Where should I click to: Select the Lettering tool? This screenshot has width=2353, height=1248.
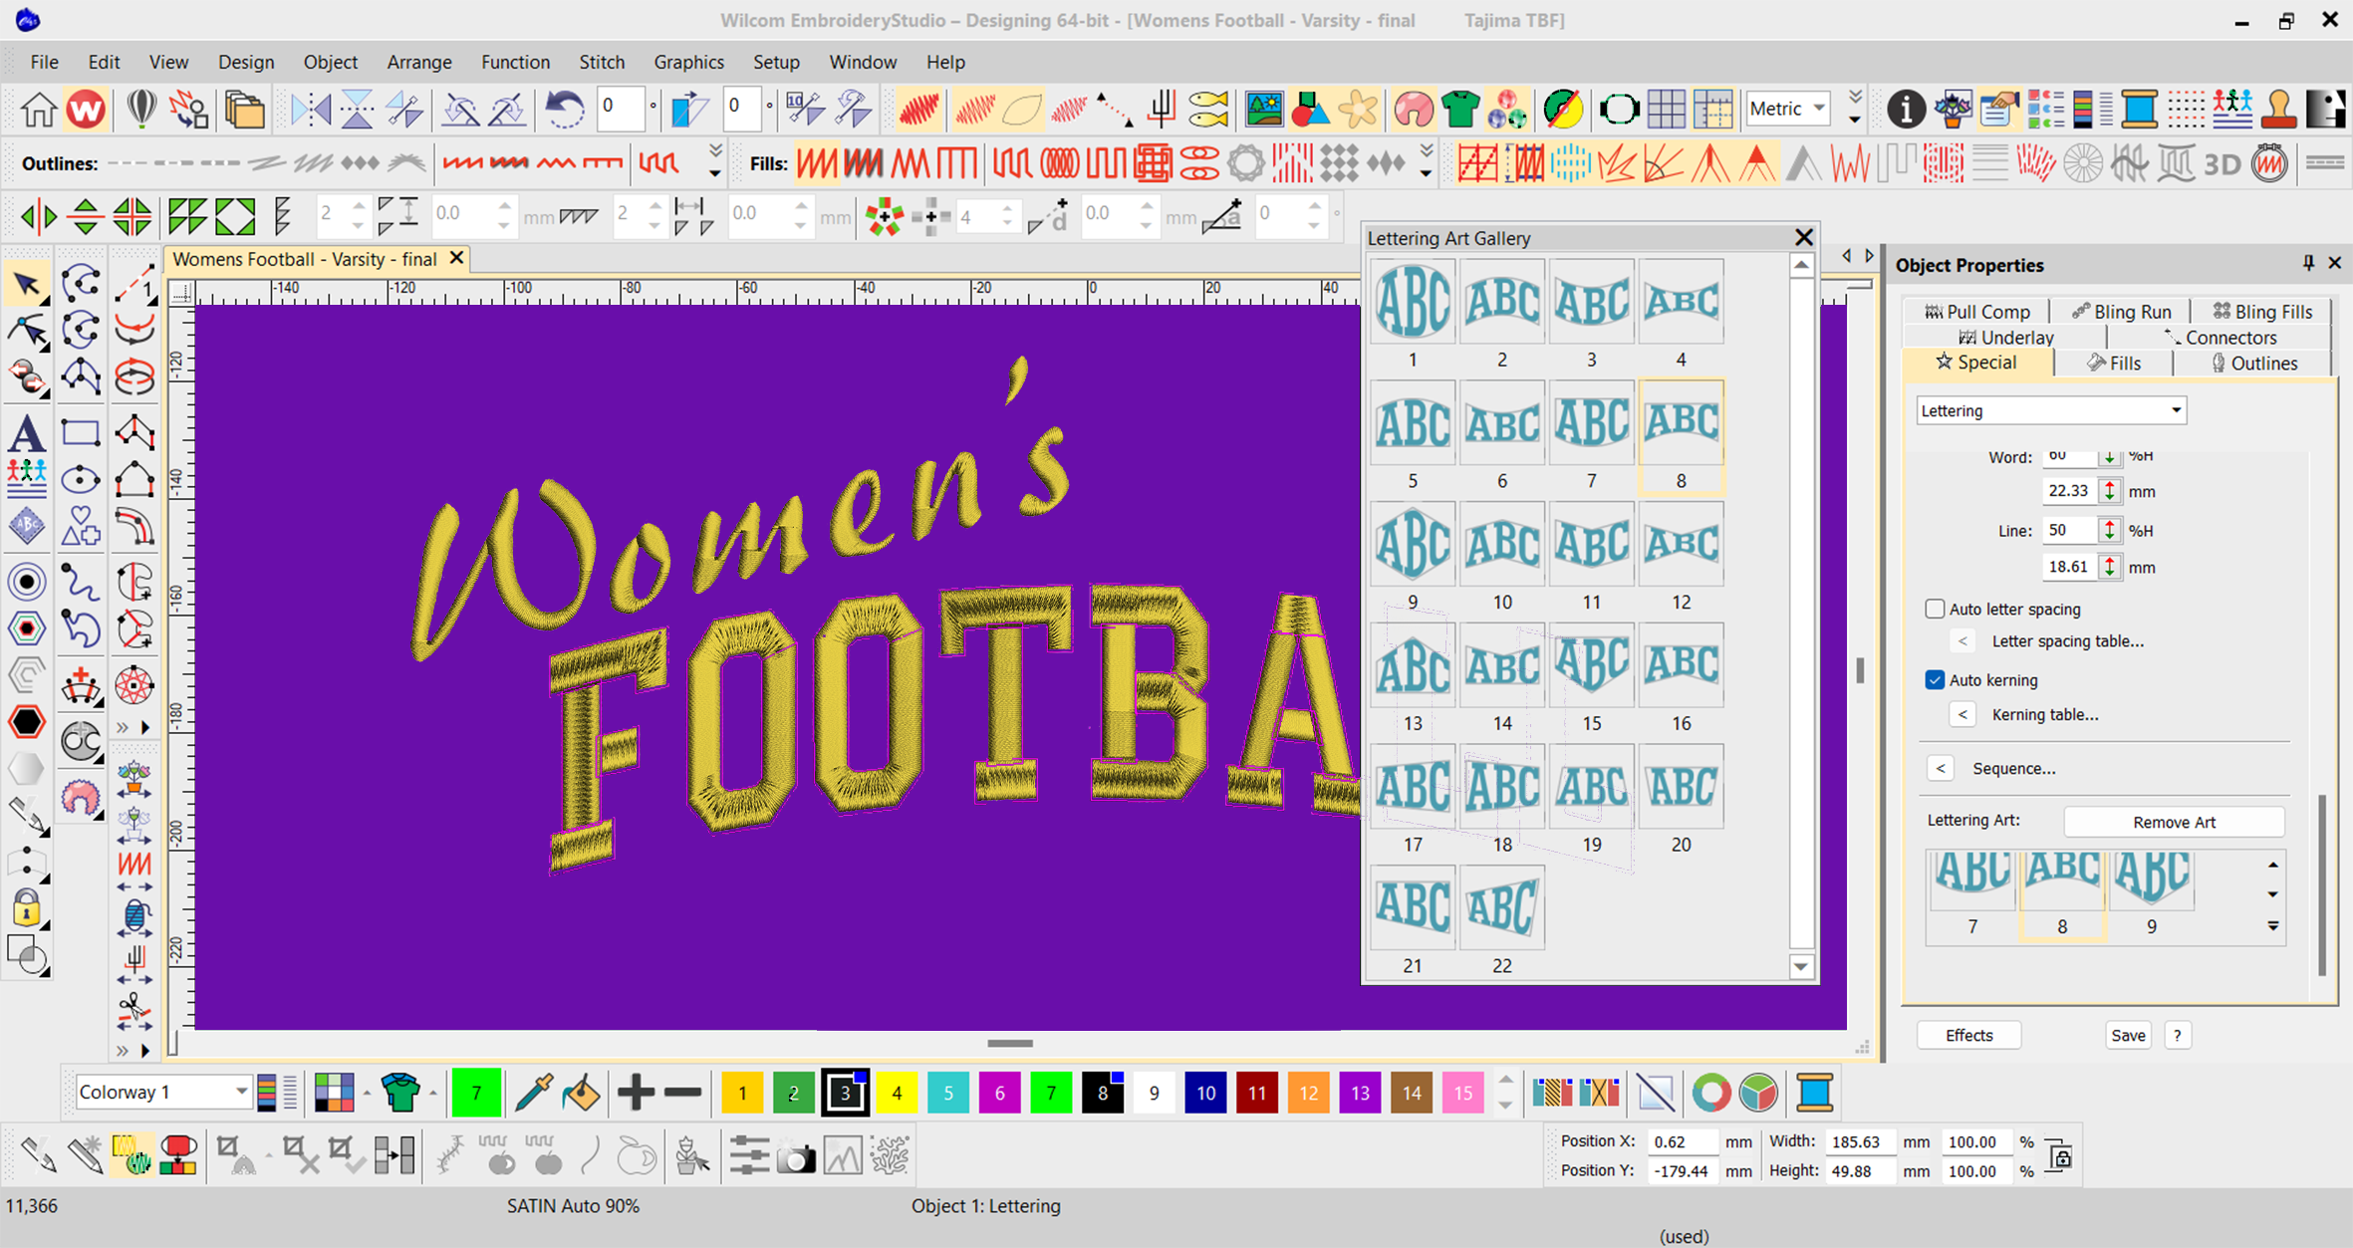(27, 433)
